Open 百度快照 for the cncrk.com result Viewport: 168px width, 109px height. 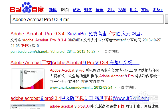[128, 88]
